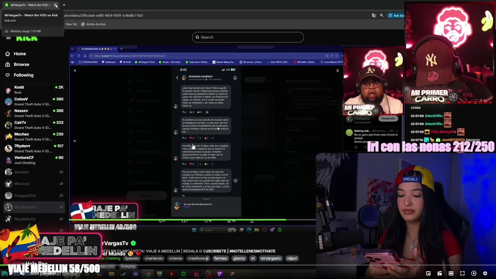This screenshot has width=496, height=279.
Task: Click the Responder button in inner stream
Action: [388, 119]
